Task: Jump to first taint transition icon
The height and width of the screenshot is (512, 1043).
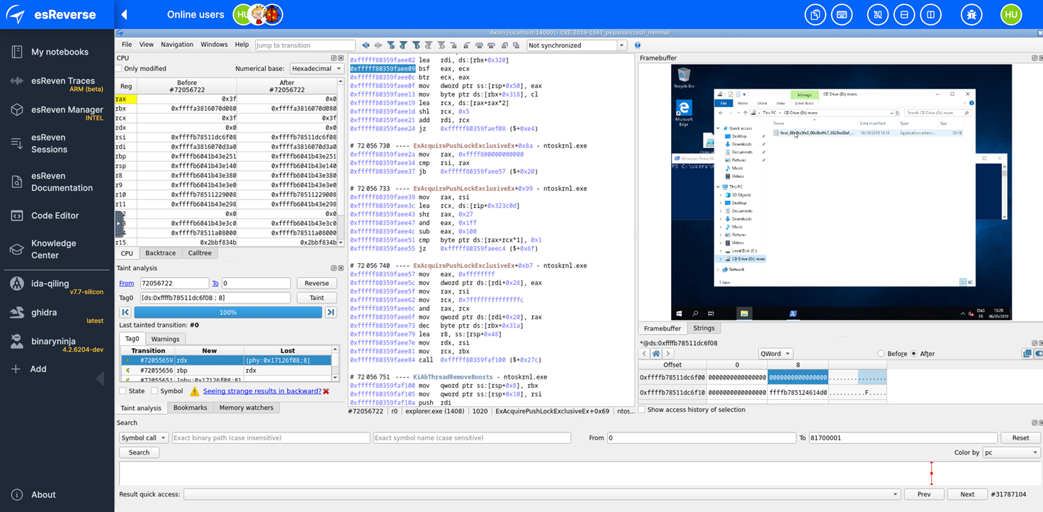Action: coord(125,312)
